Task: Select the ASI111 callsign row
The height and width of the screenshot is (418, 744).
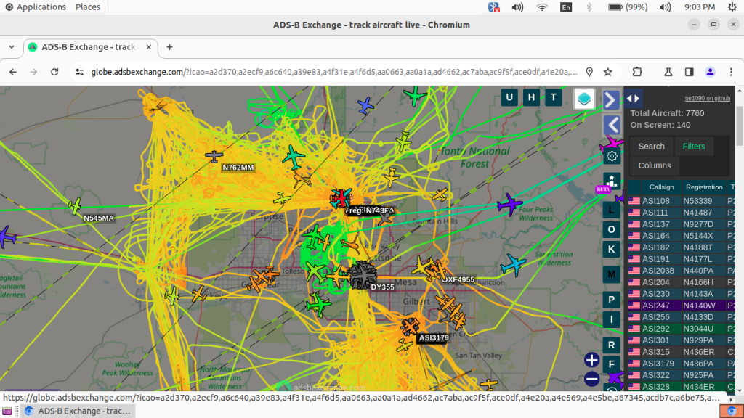Action: click(682, 213)
